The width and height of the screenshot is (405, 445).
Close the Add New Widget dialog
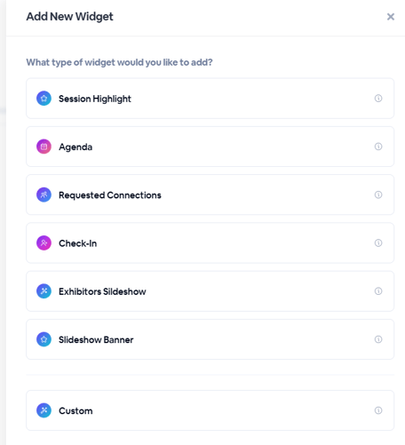(x=391, y=17)
